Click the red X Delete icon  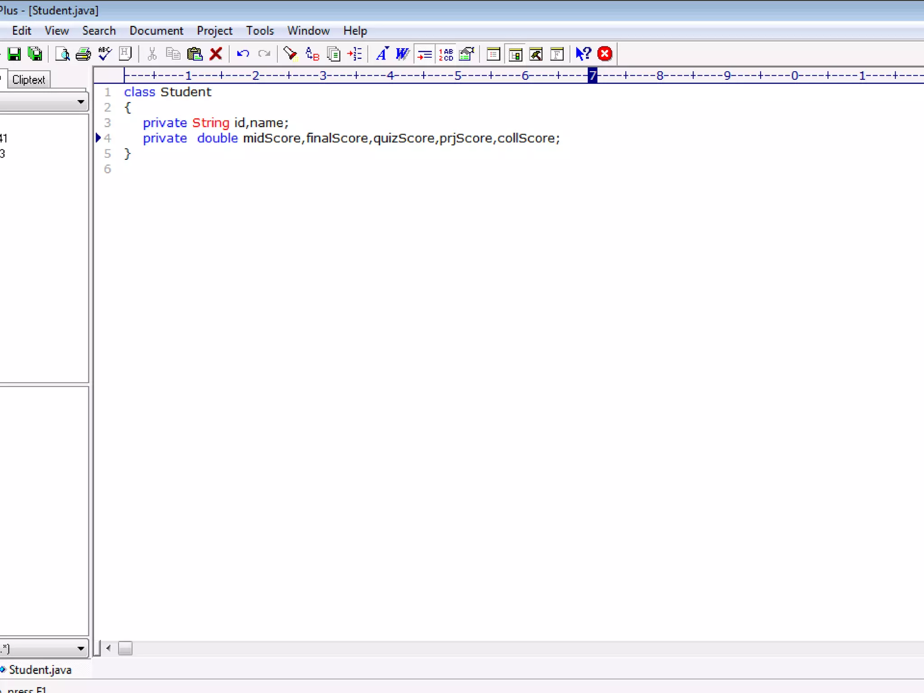(216, 54)
